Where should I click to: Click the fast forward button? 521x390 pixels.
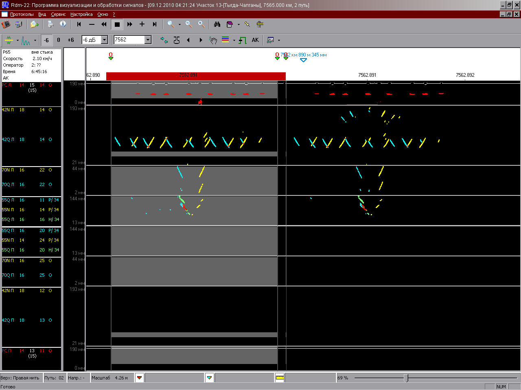pyautogui.click(x=129, y=24)
